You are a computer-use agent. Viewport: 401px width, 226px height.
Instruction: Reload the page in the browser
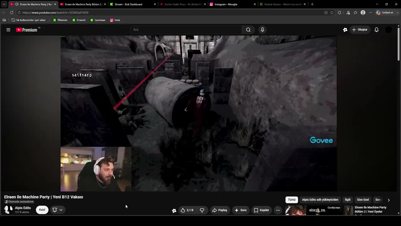[x=12, y=13]
